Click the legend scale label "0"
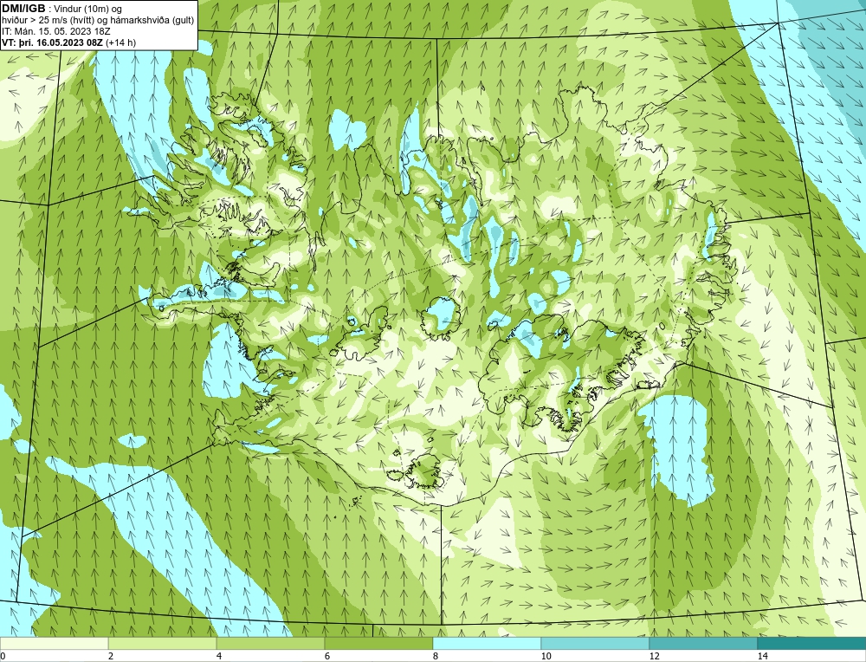866x662 pixels. click(3, 656)
